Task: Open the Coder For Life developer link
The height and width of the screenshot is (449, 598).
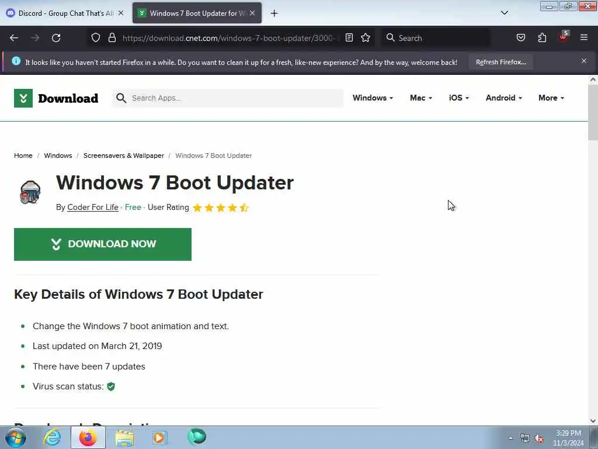Action: coord(93,208)
